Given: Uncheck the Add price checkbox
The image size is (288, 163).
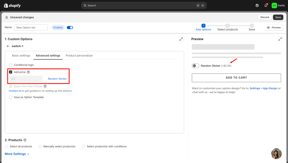Looking at the screenshot, I should tap(11, 72).
